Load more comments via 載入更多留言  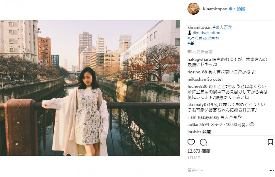coord(200,52)
